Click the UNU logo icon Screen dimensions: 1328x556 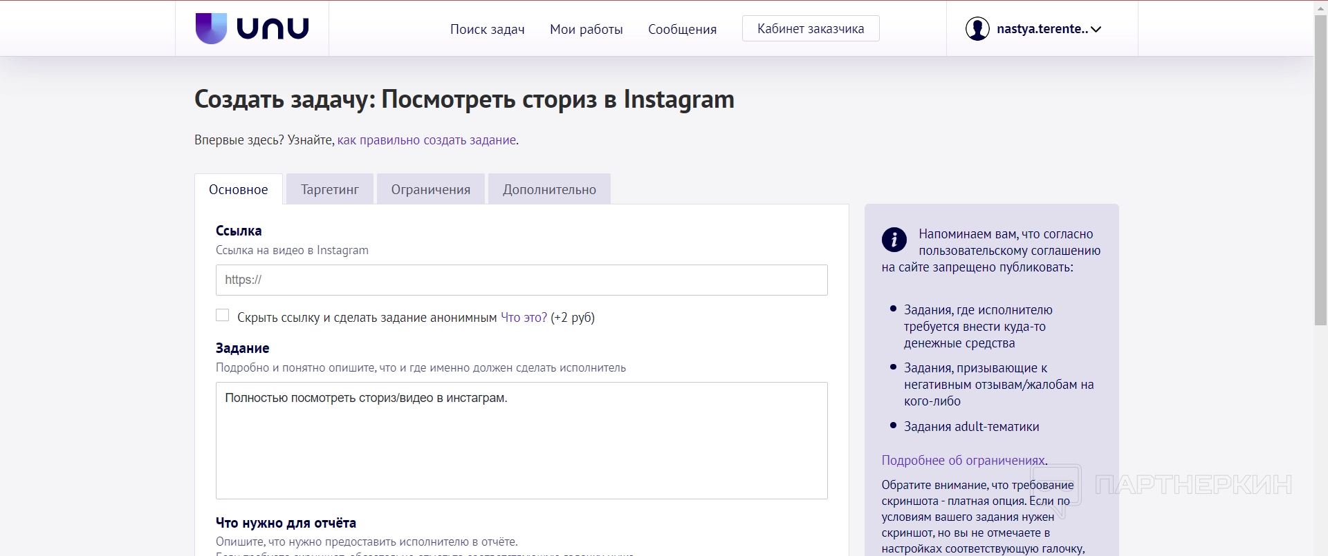(211, 28)
